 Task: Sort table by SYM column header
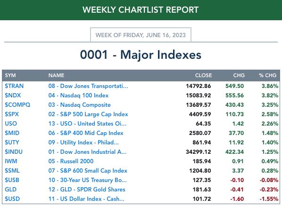(x=10, y=75)
